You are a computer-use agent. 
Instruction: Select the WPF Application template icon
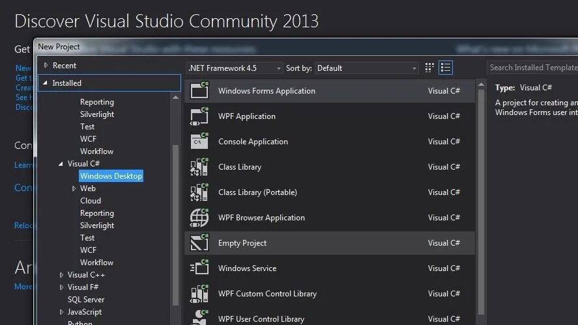199,116
